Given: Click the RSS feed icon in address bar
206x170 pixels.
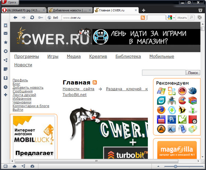Looking at the screenshot, I should [x=143, y=18].
